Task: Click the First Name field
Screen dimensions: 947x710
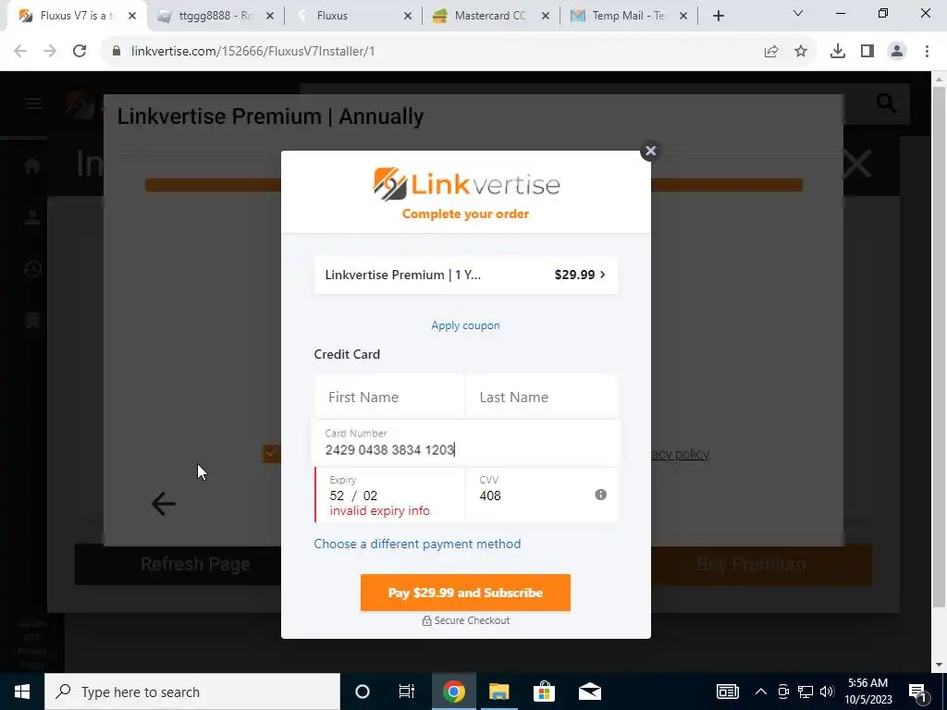Action: point(389,397)
